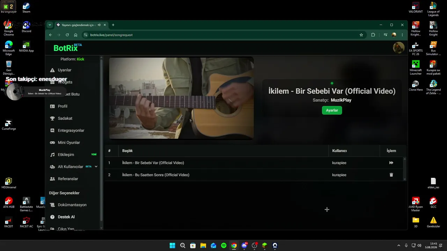Open Clone Hero desktop shortcut
Image resolution: width=447 pixels, height=251 pixels.
416,86
